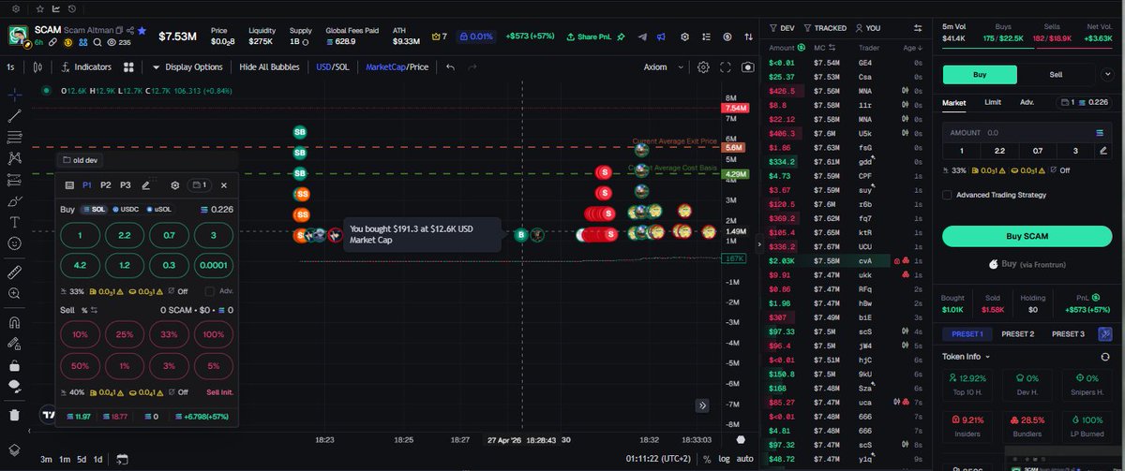Image resolution: width=1125 pixels, height=471 pixels.
Task: Toggle auto scale on the chart
Action: tap(745, 459)
